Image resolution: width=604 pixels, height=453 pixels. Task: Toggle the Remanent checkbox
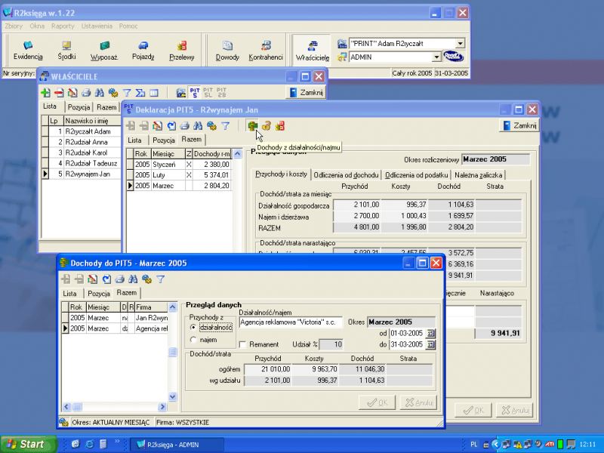242,344
